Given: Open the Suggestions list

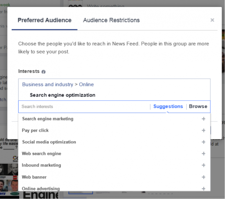Looking at the screenshot, I should [168, 107].
